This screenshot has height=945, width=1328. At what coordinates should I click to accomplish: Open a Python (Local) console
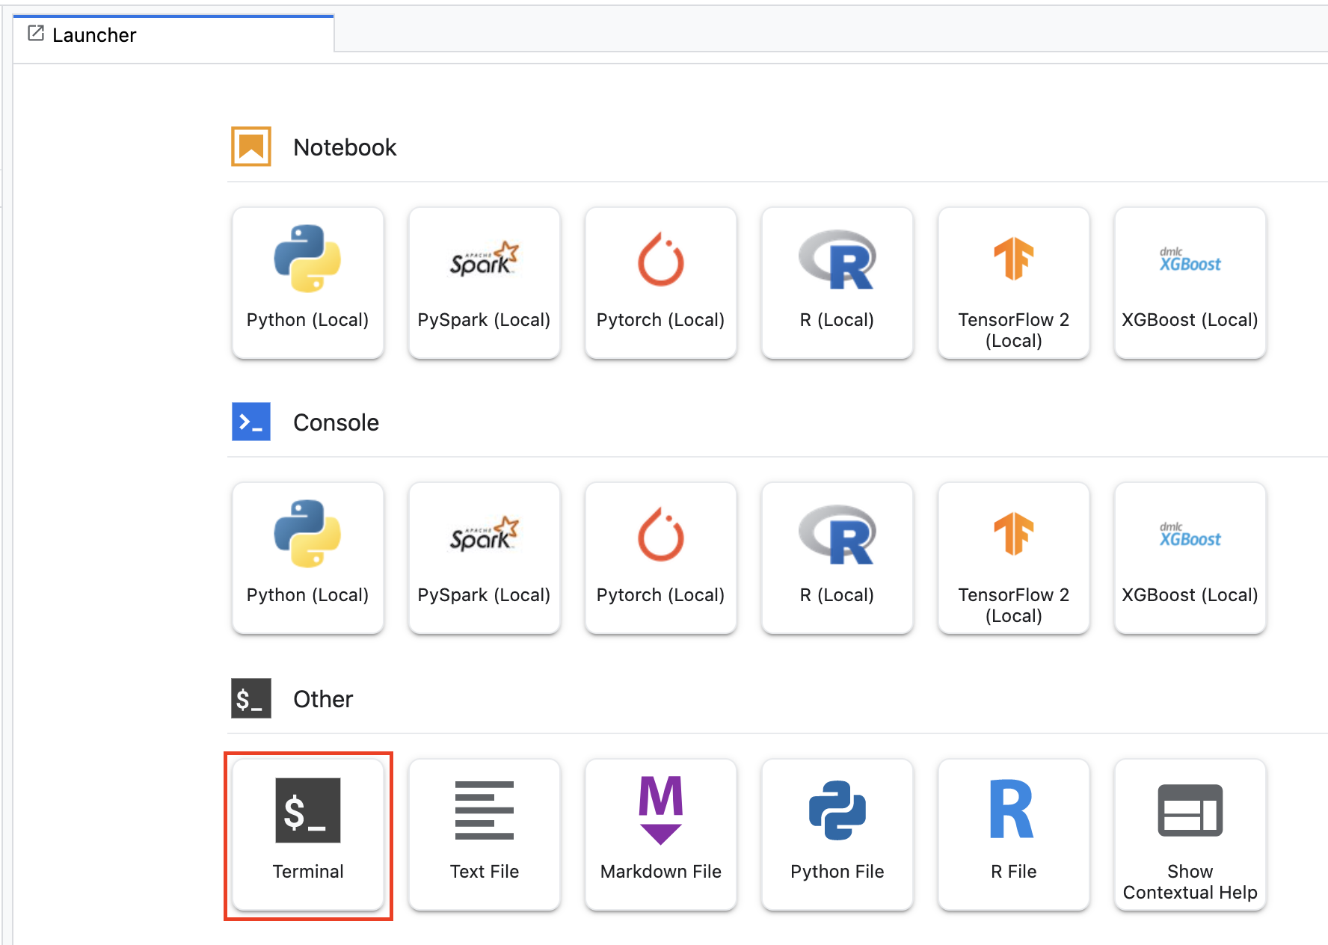click(307, 558)
